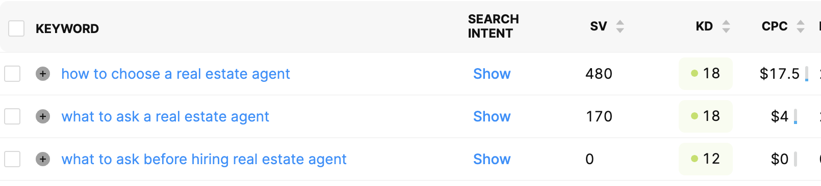This screenshot has width=821, height=186.
Task: Open 'how to choose a real estate agent' keyword link
Action: [x=175, y=74]
